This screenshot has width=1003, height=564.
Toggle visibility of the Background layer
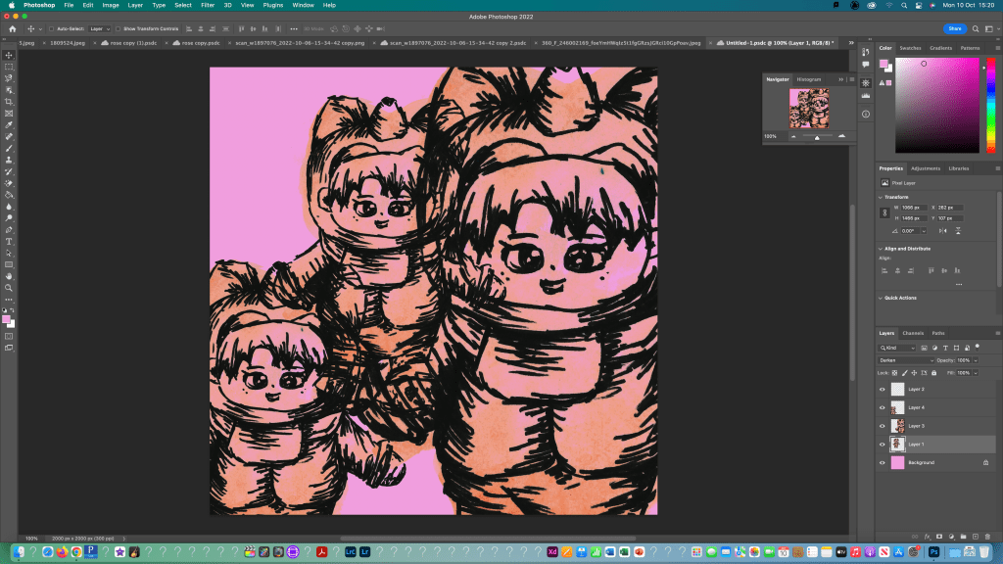(882, 462)
